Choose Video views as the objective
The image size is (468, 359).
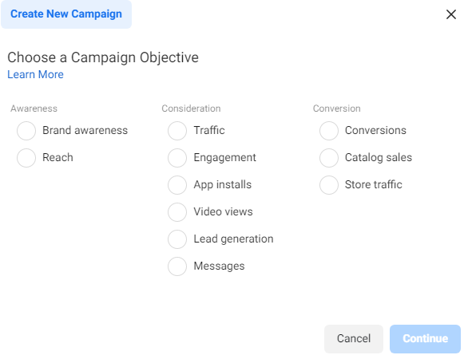pos(177,212)
